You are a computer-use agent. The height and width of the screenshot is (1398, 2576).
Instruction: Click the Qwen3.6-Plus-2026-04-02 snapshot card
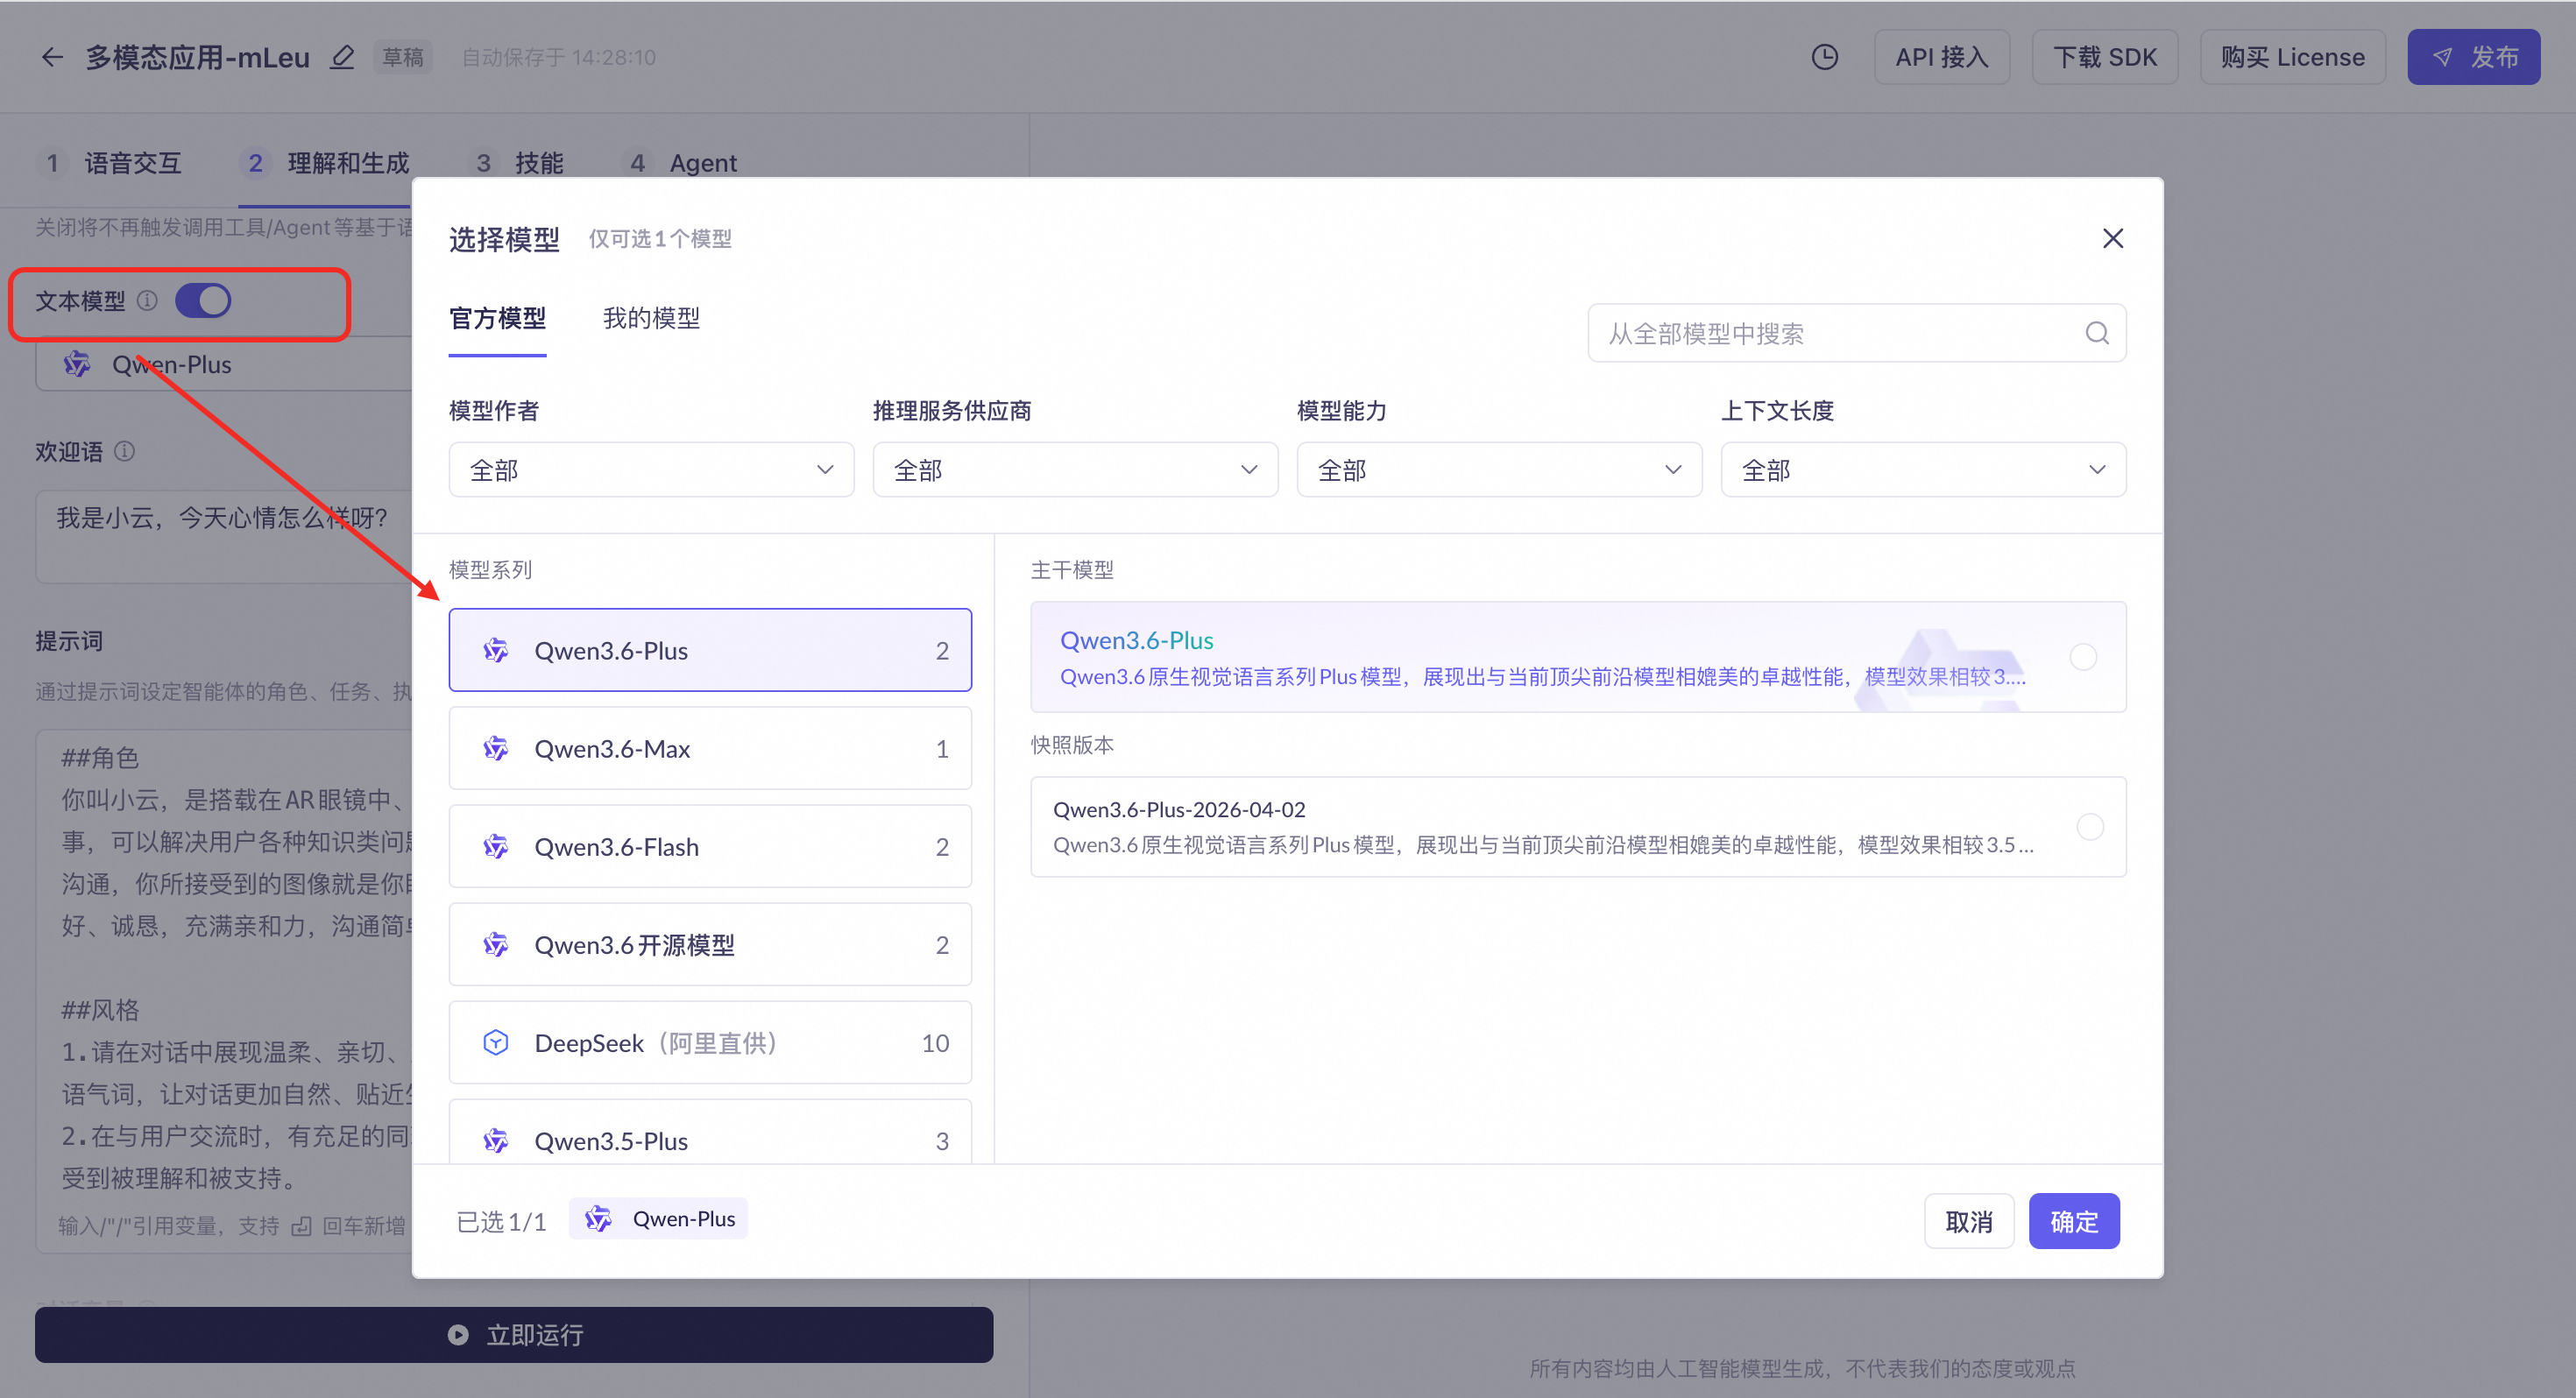(1578, 826)
